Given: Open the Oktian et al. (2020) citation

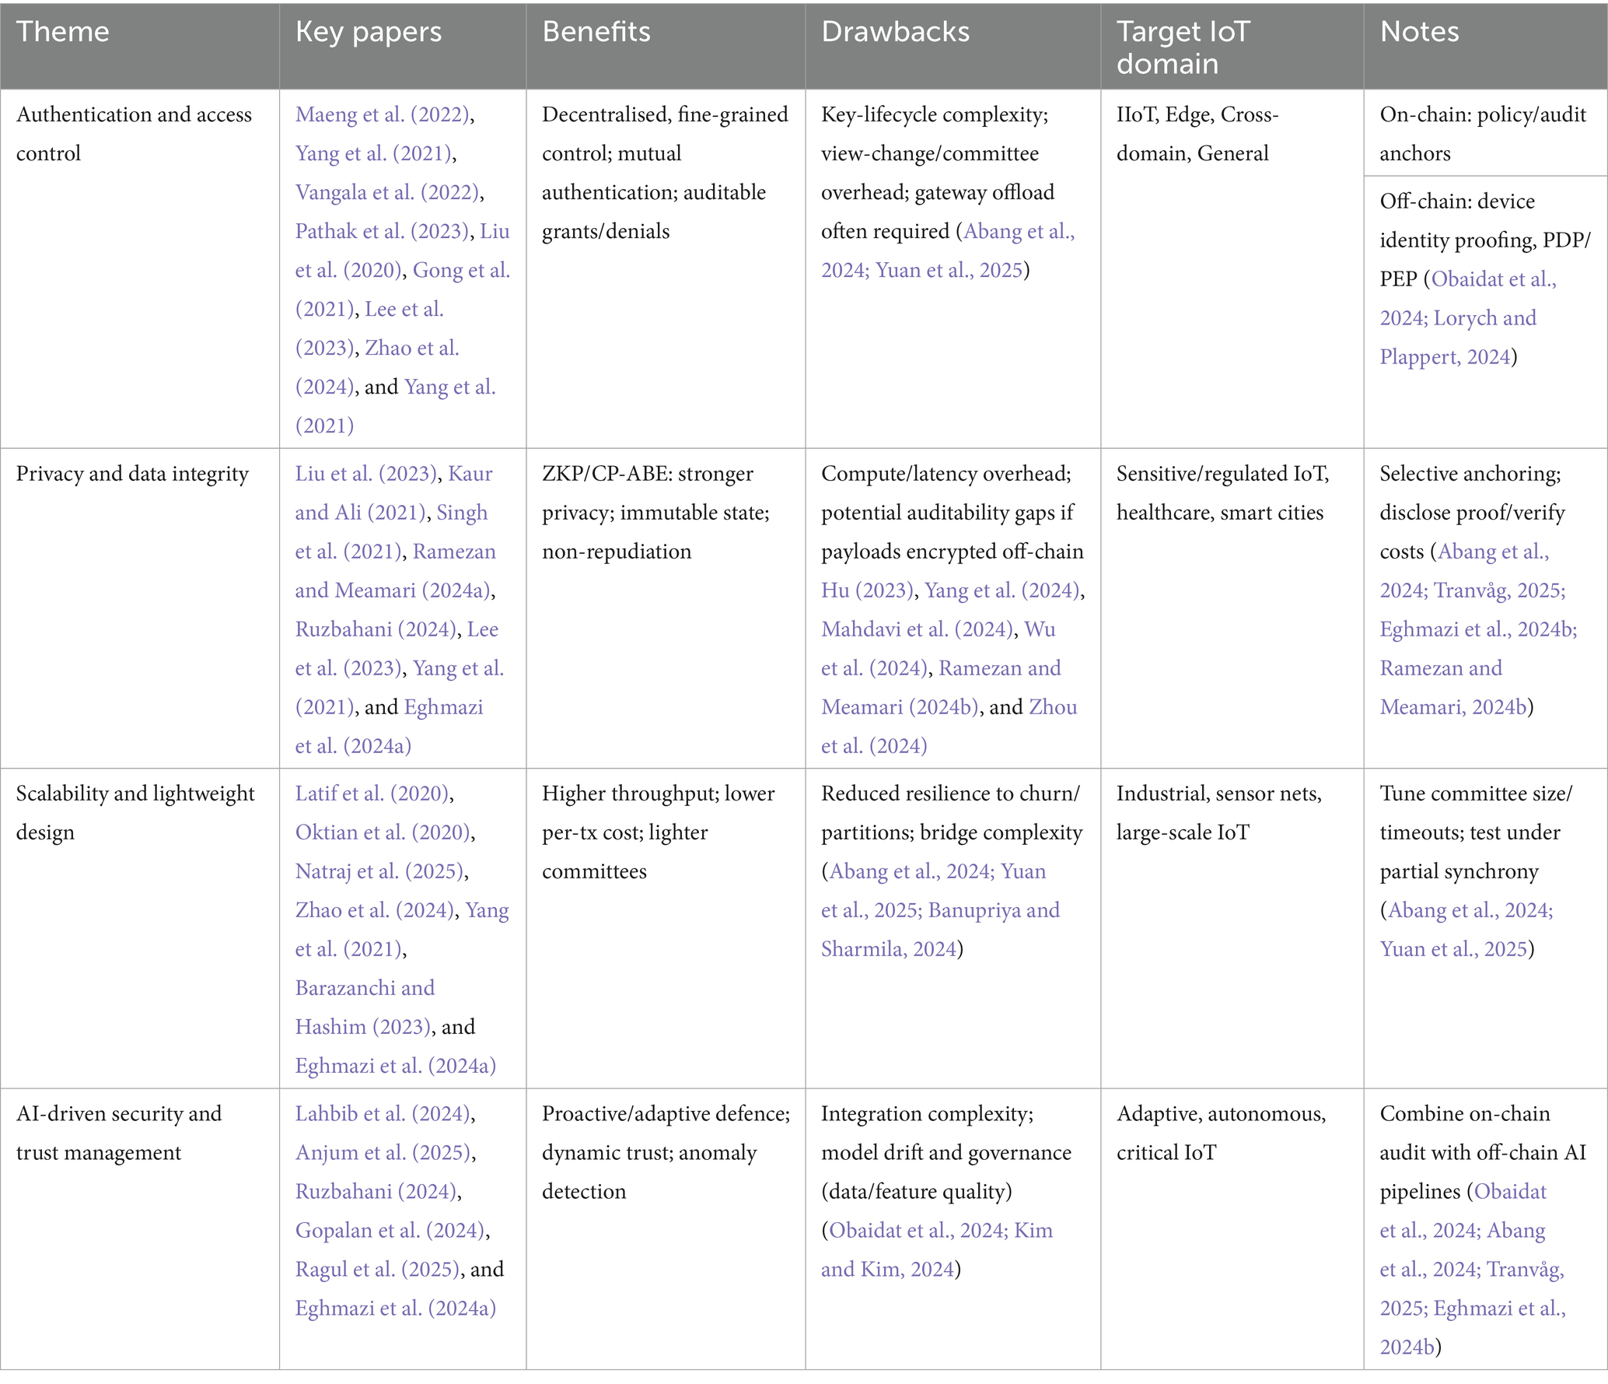Looking at the screenshot, I should click(x=383, y=832).
